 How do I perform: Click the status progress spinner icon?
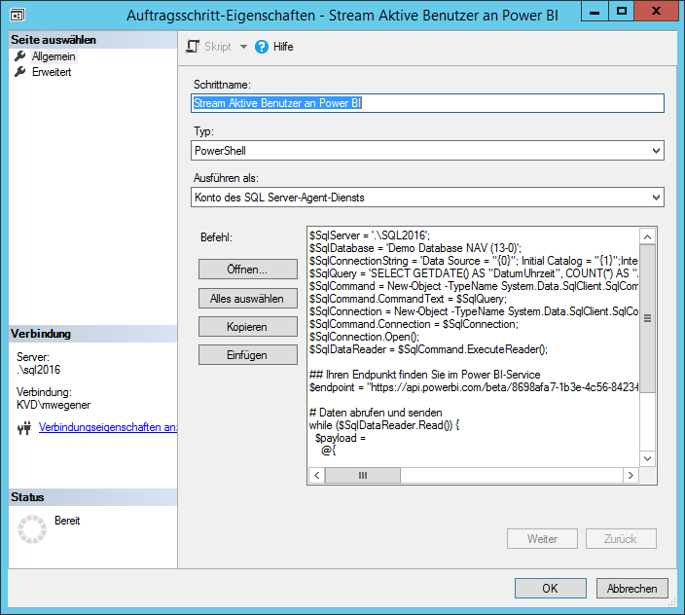pyautogui.click(x=32, y=529)
